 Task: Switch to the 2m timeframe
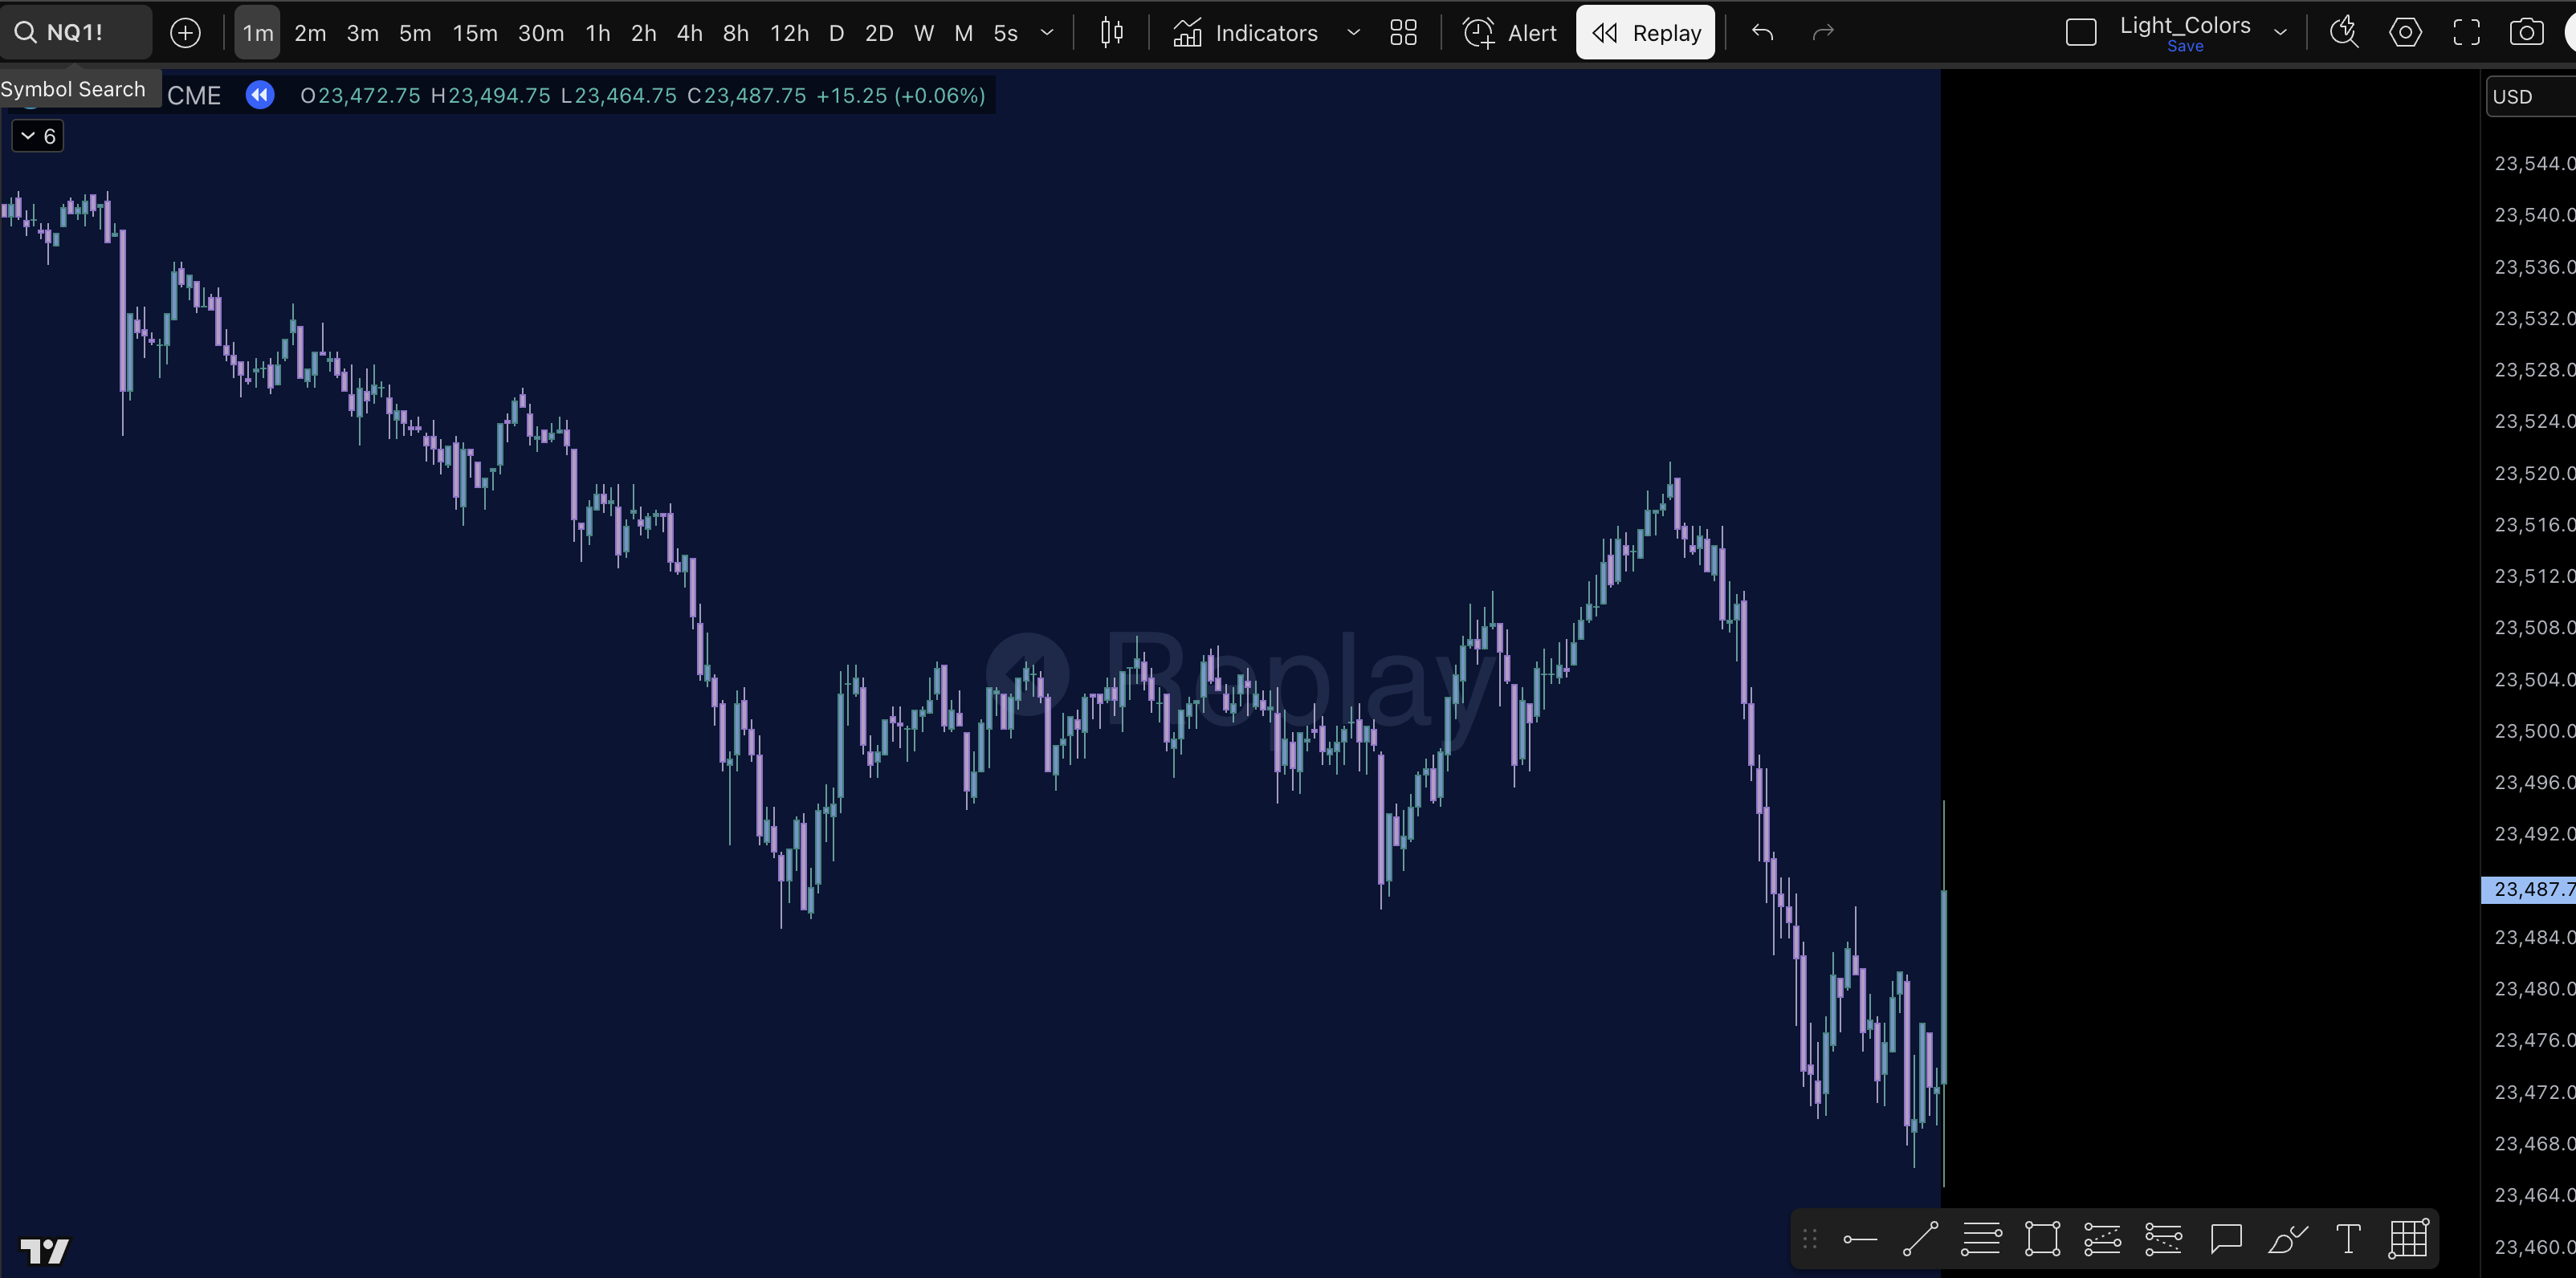coord(310,33)
